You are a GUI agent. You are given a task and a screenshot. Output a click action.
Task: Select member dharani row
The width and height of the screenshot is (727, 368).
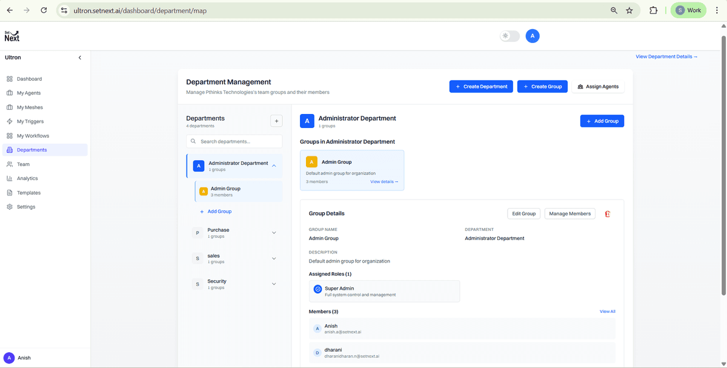(x=462, y=353)
